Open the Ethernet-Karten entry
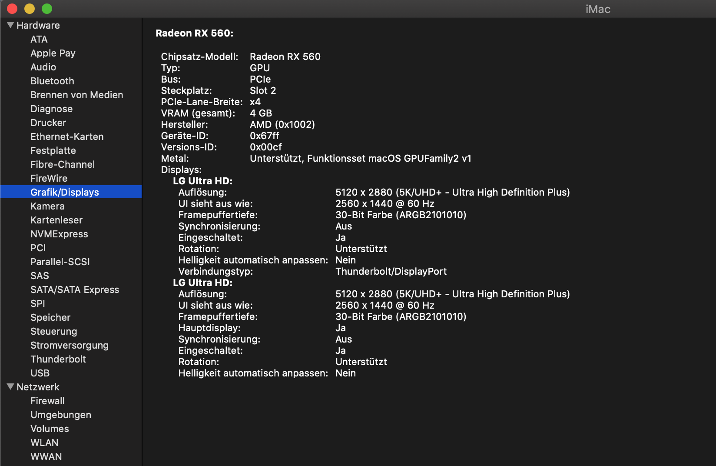This screenshot has height=466, width=716. [x=67, y=136]
